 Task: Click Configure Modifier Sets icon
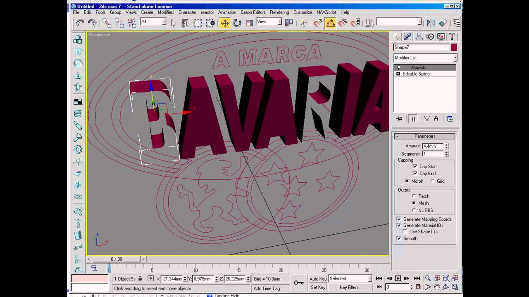(x=450, y=119)
